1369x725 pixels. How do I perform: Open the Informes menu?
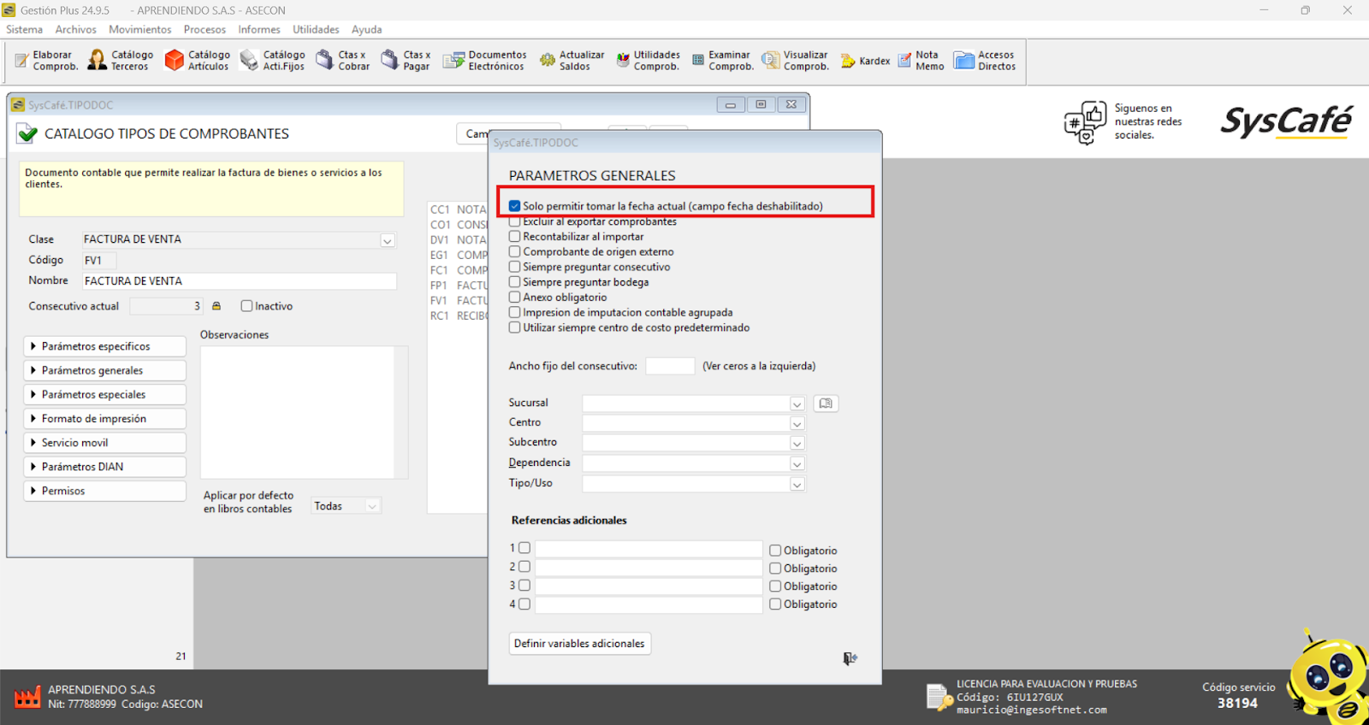258,30
